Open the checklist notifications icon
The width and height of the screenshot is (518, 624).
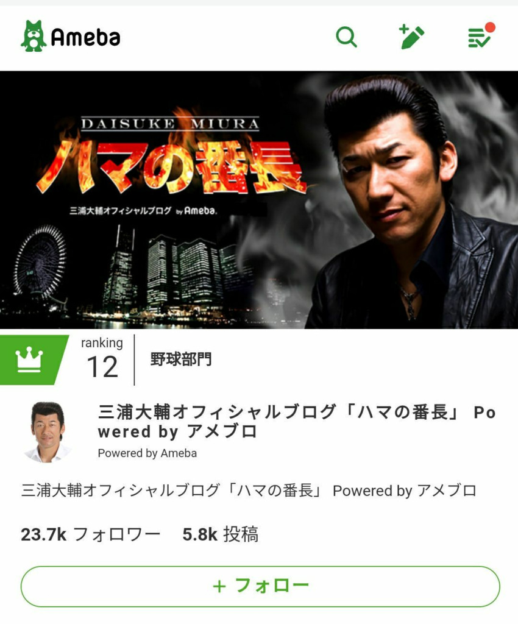click(x=479, y=38)
